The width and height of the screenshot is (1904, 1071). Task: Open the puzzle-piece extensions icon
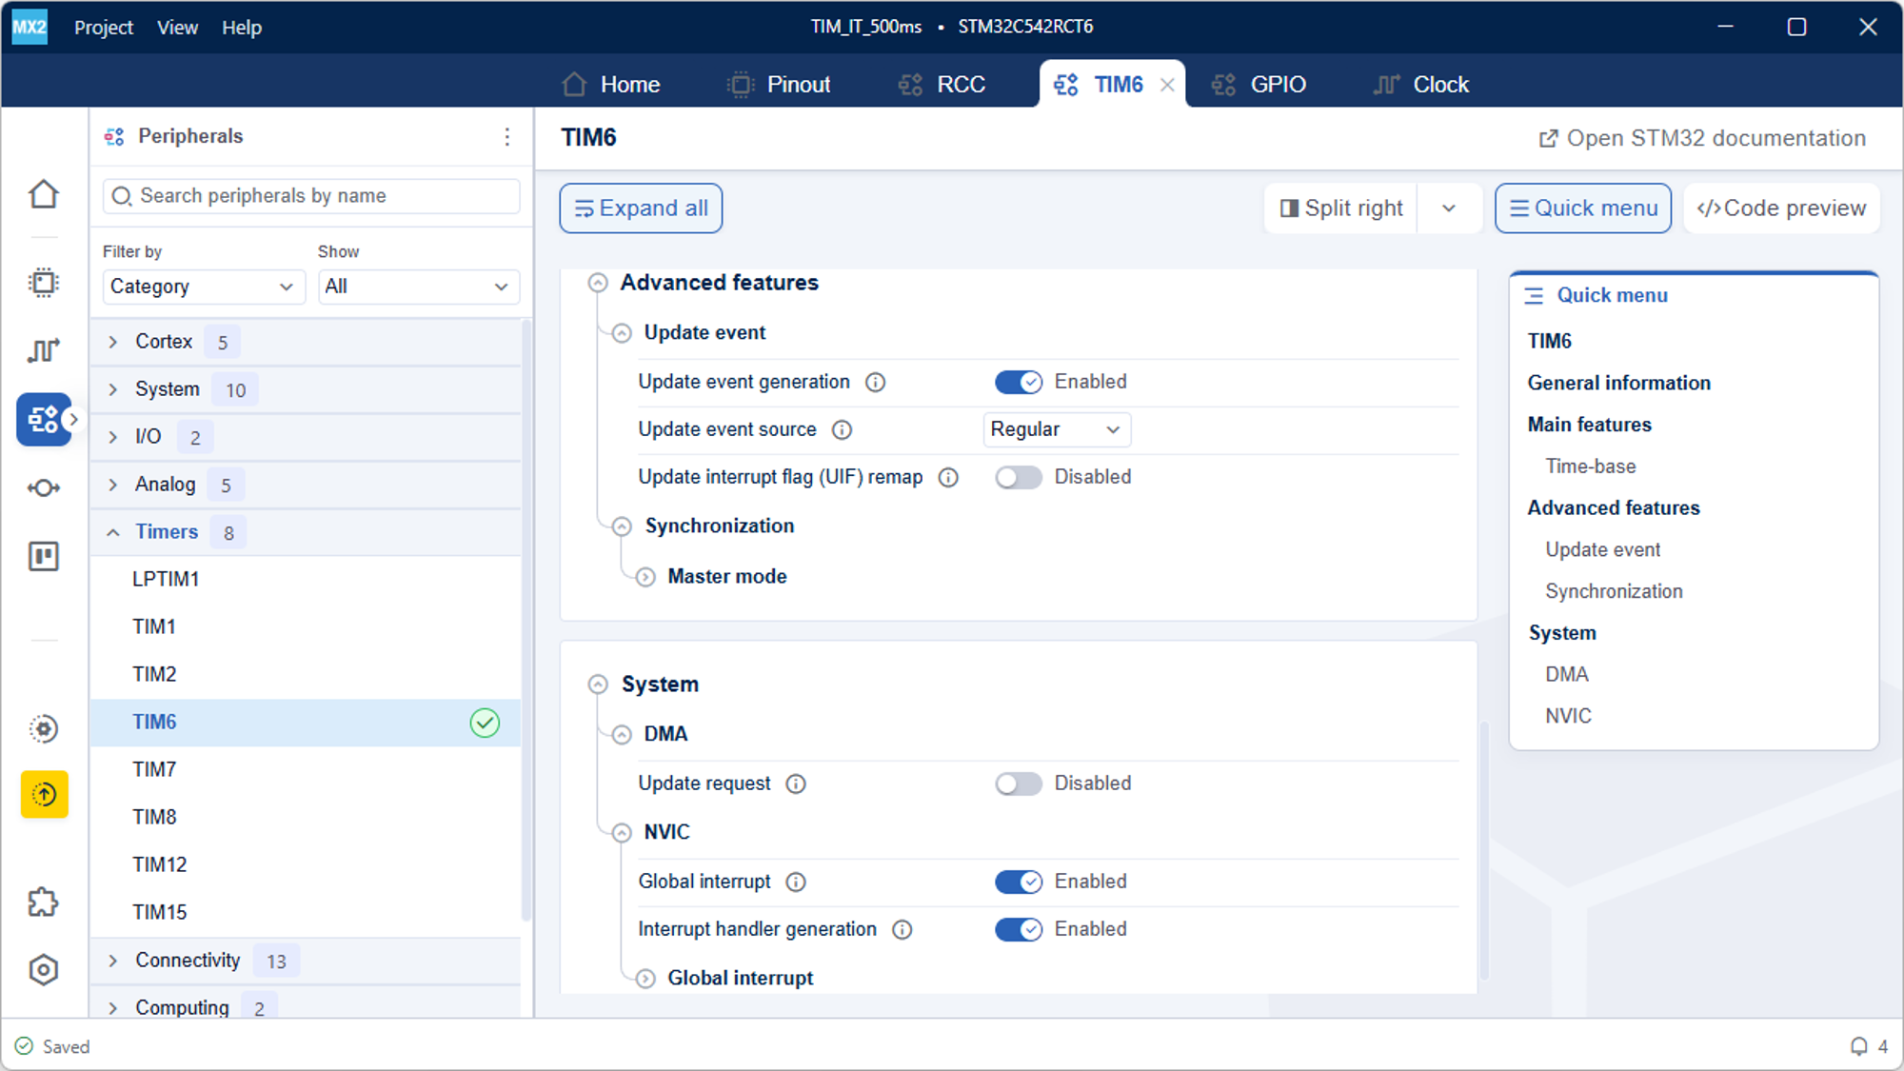[44, 902]
